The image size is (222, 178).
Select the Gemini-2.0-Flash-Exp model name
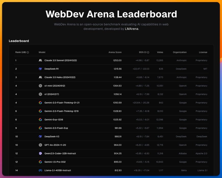pyautogui.click(x=56, y=128)
